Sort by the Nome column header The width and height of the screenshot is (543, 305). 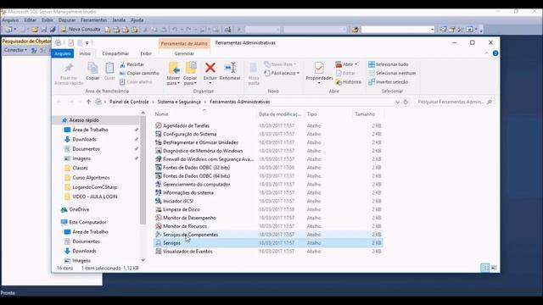[161, 114]
